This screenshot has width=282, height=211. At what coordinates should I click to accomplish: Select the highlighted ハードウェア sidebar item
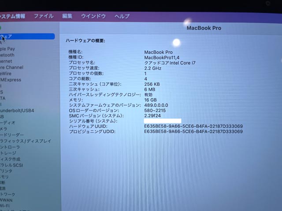[x=26, y=36]
